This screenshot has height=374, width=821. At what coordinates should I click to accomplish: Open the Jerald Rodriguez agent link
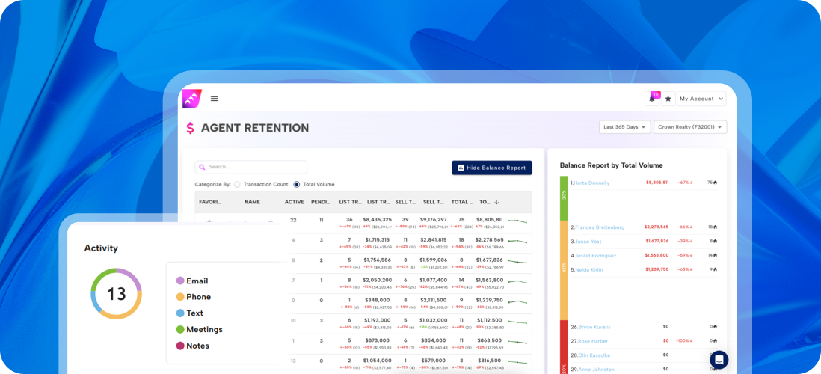tap(595, 256)
